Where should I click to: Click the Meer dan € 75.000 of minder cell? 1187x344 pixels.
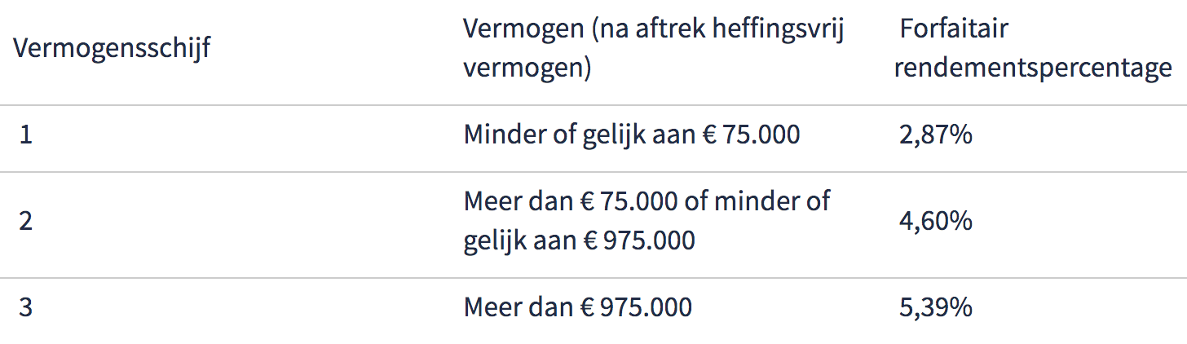point(647,200)
